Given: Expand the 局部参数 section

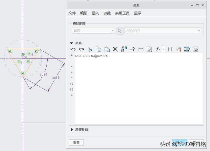Looking at the screenshot, I should 72,130.
